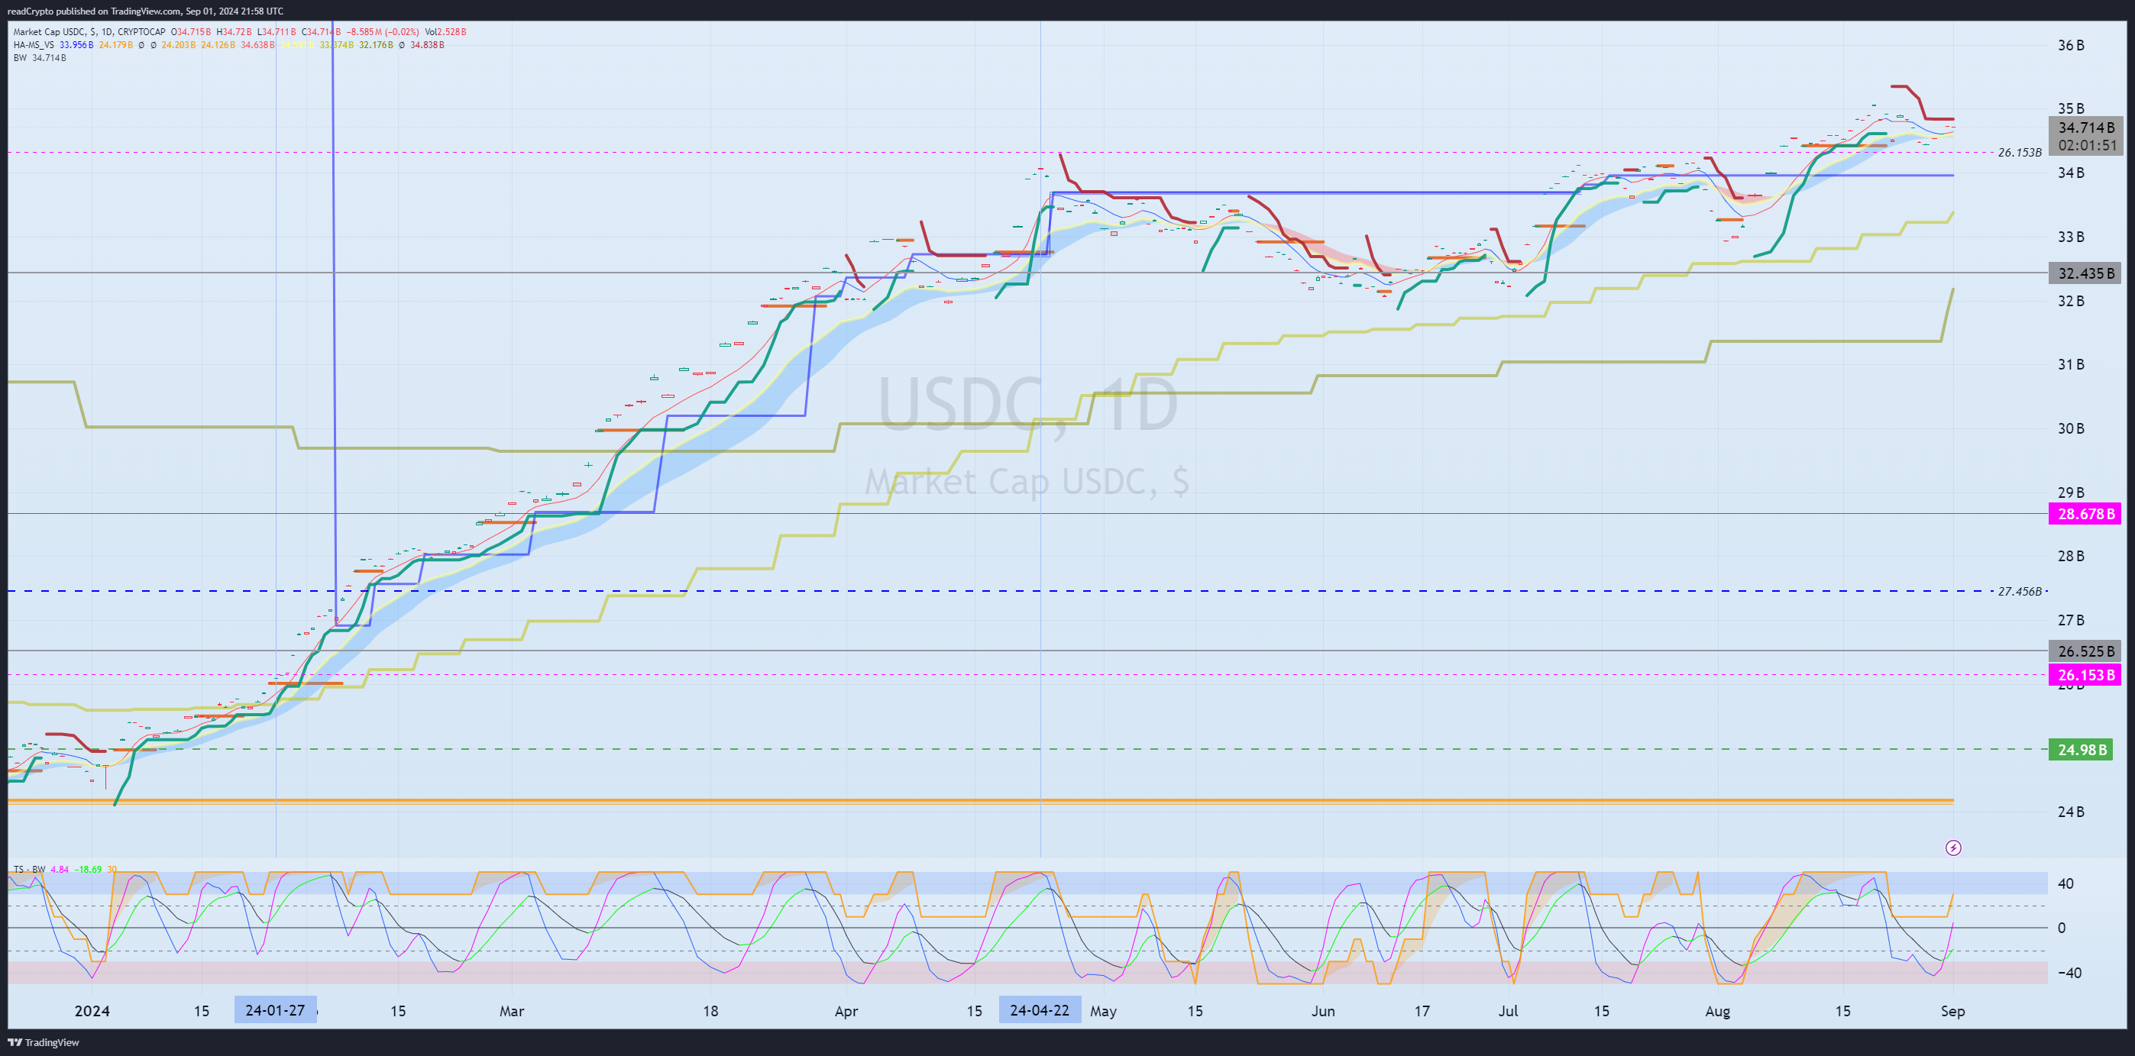Select the BW indicator legend name
The width and height of the screenshot is (2135, 1056).
(20, 58)
